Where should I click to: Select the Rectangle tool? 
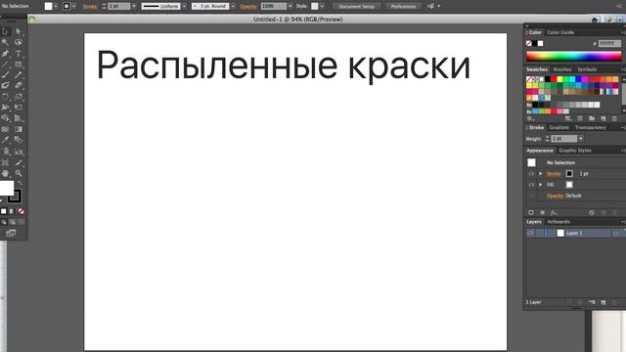click(19, 64)
